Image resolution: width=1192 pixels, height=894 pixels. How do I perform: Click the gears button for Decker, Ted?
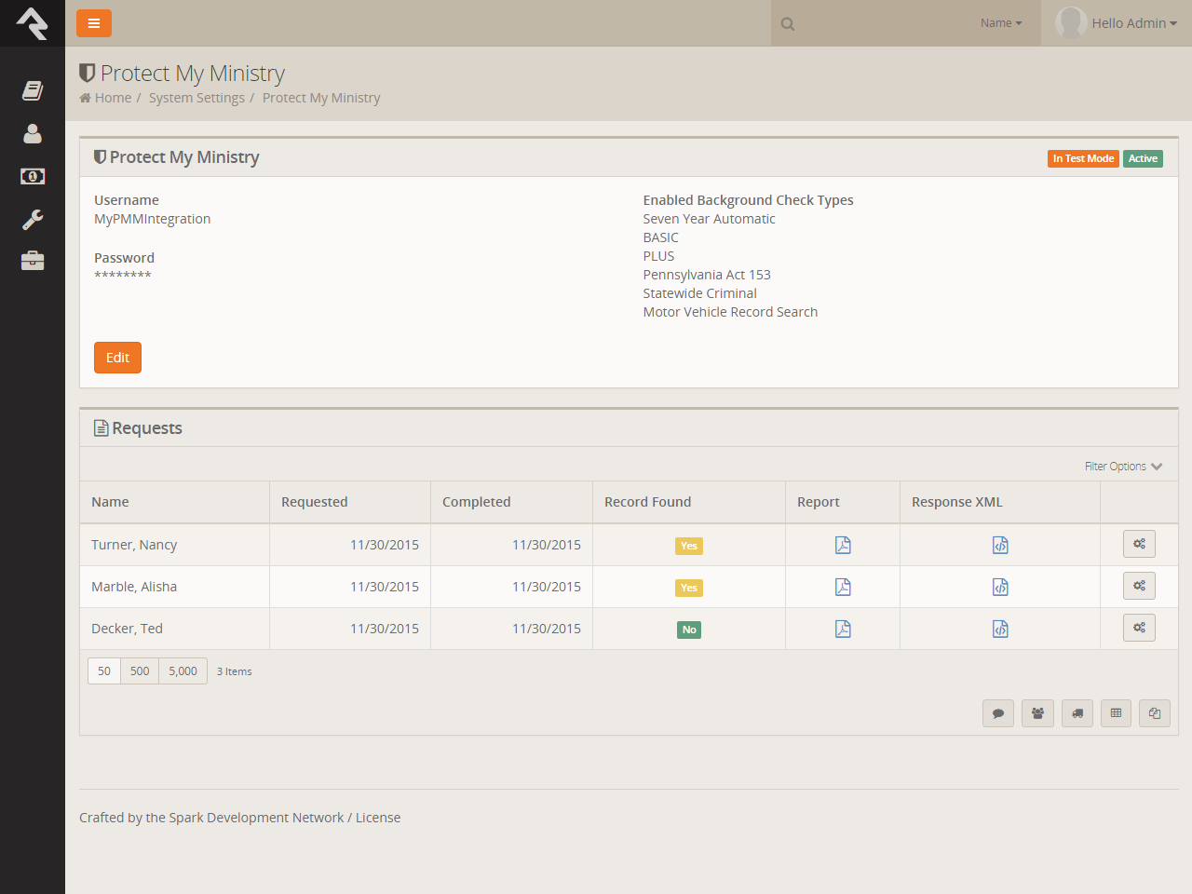click(x=1139, y=628)
